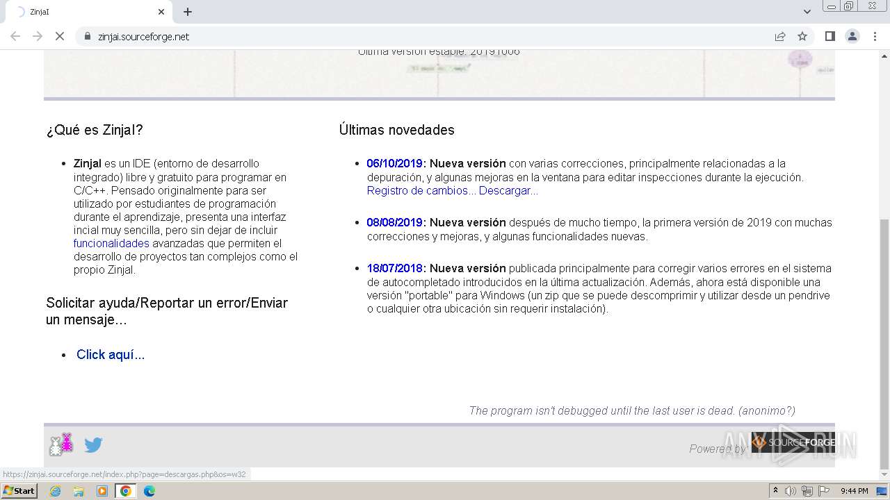The height and width of the screenshot is (500, 890).
Task: Click the scrollbar up arrow
Action: pyautogui.click(x=884, y=55)
